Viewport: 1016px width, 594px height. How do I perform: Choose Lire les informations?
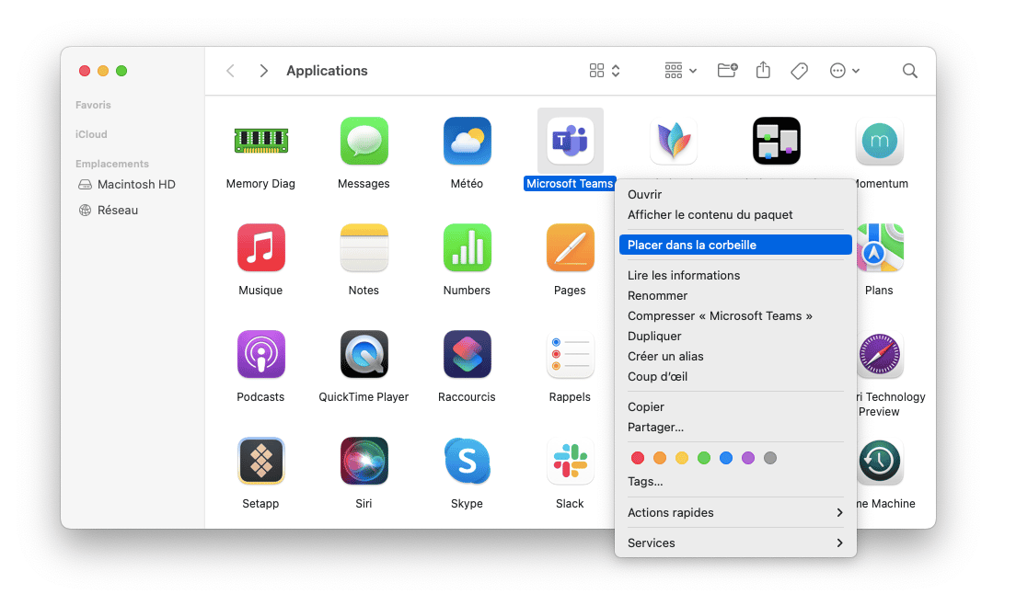pos(735,276)
